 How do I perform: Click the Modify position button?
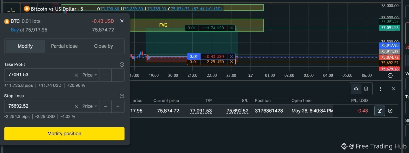click(x=64, y=134)
